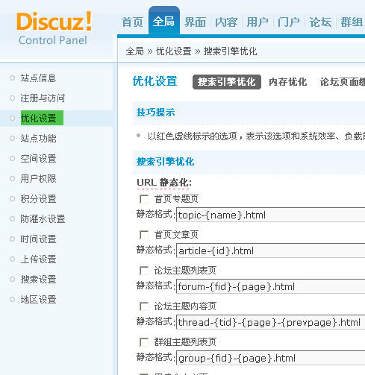Click the topic-{name}.html format field

(271, 215)
